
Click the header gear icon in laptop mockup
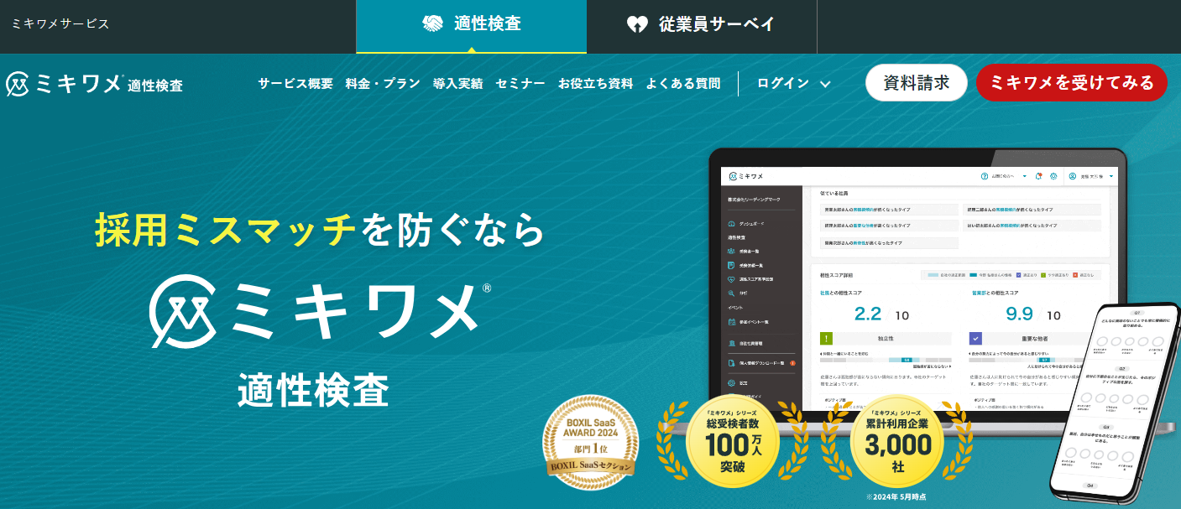pos(1053,176)
